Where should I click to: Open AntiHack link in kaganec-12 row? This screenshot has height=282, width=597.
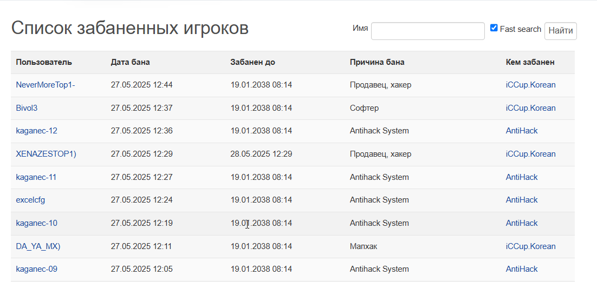(x=522, y=131)
